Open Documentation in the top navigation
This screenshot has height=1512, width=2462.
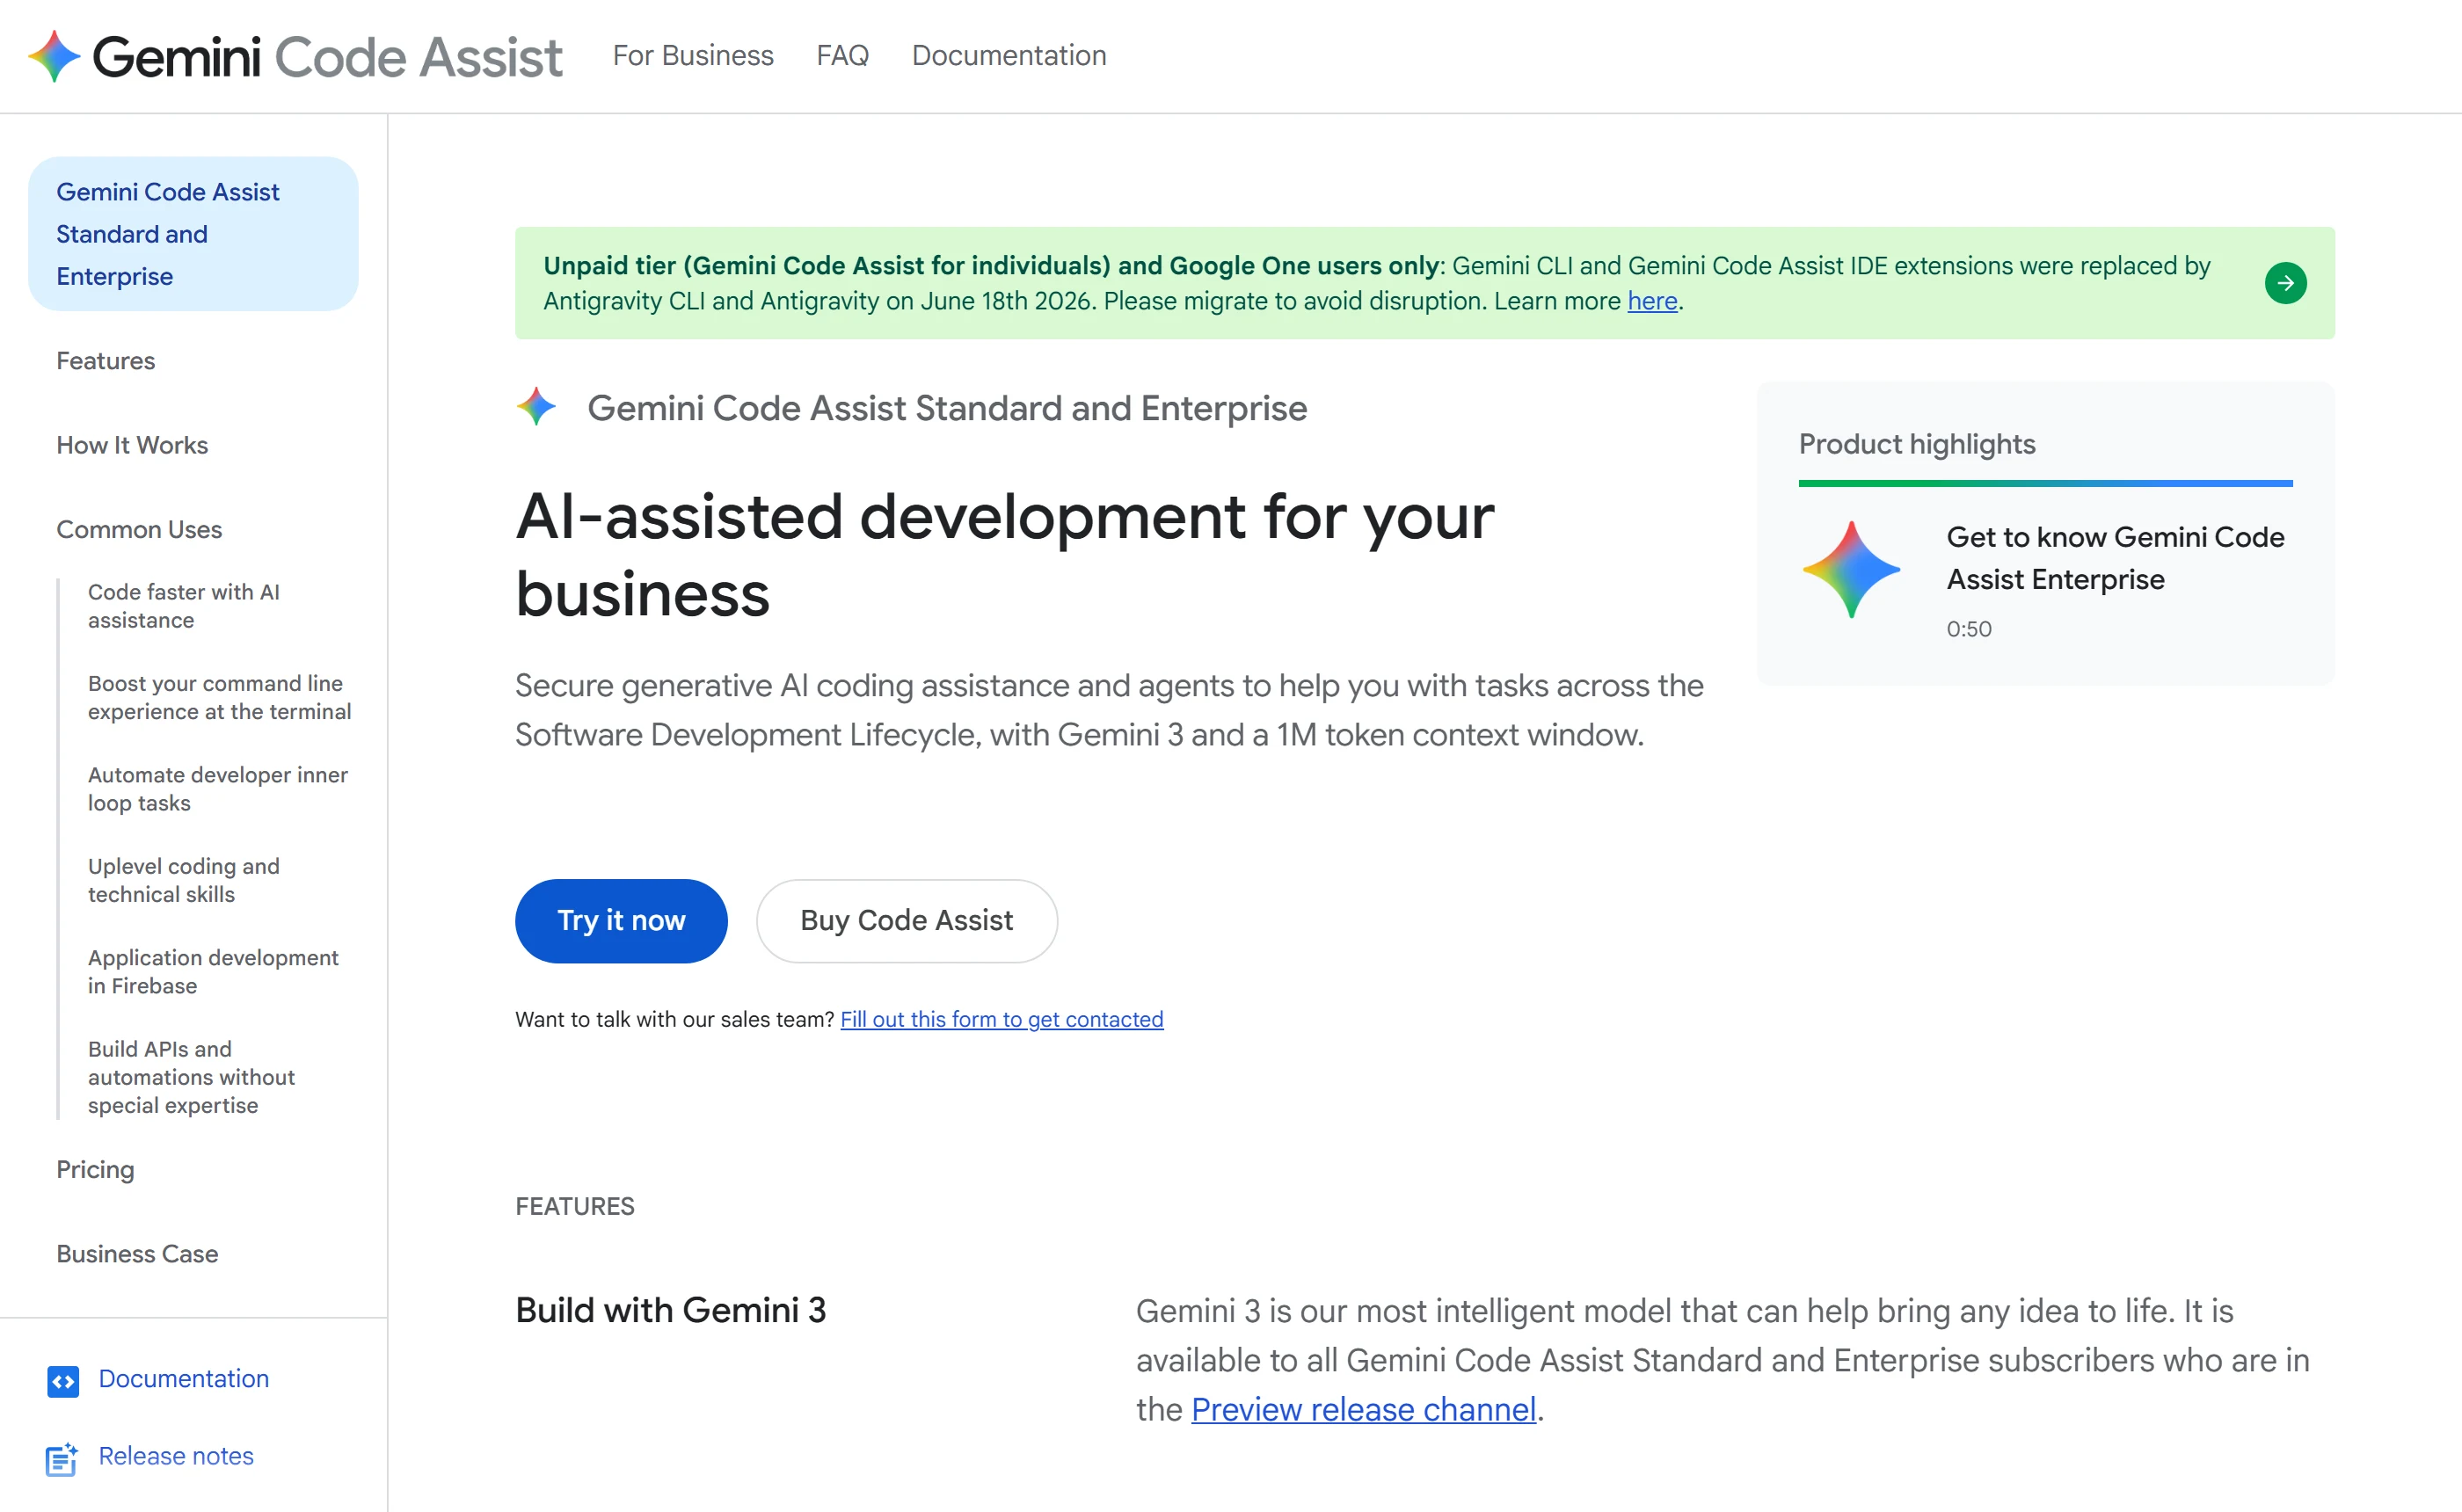coord(1009,56)
